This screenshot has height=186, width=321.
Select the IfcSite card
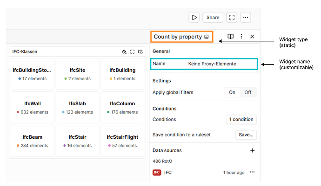pos(77,74)
